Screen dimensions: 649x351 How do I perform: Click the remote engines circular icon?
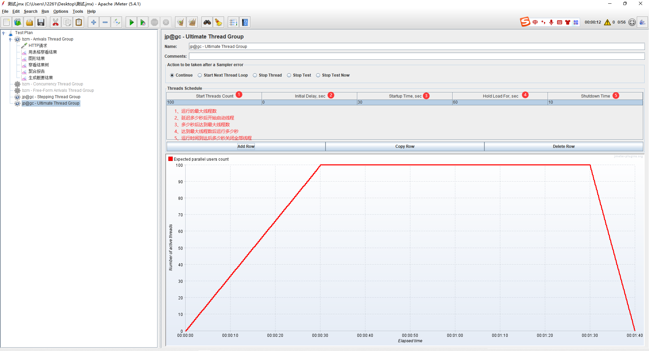tap(632, 22)
